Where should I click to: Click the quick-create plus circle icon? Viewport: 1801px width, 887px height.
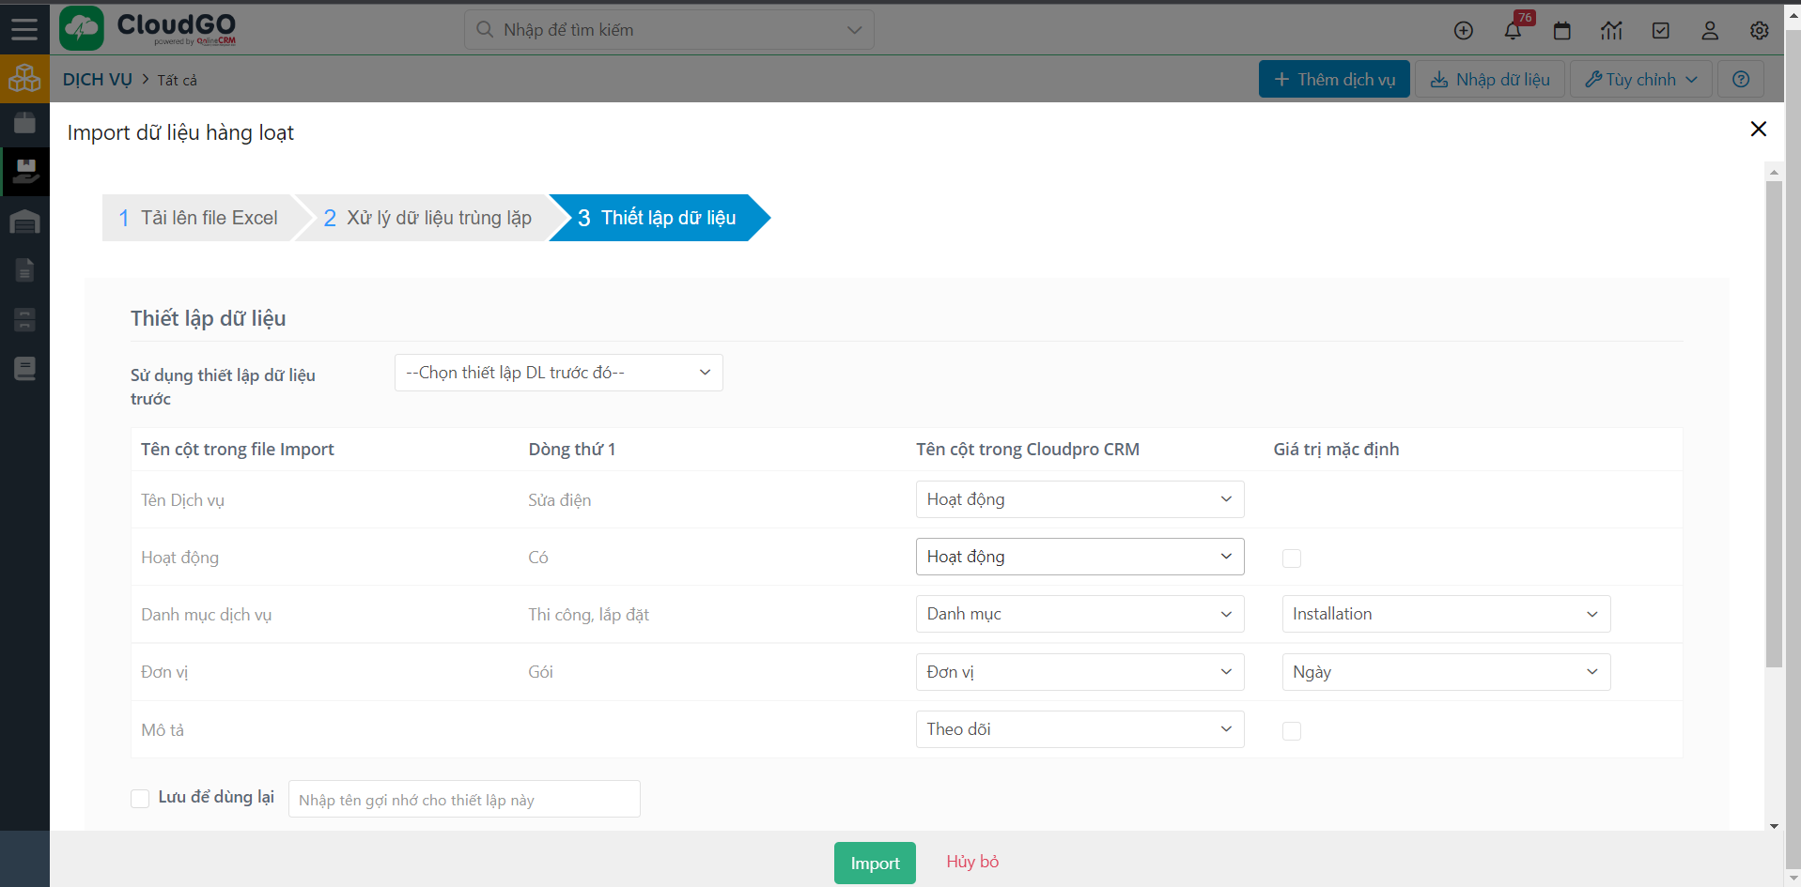[x=1464, y=31]
